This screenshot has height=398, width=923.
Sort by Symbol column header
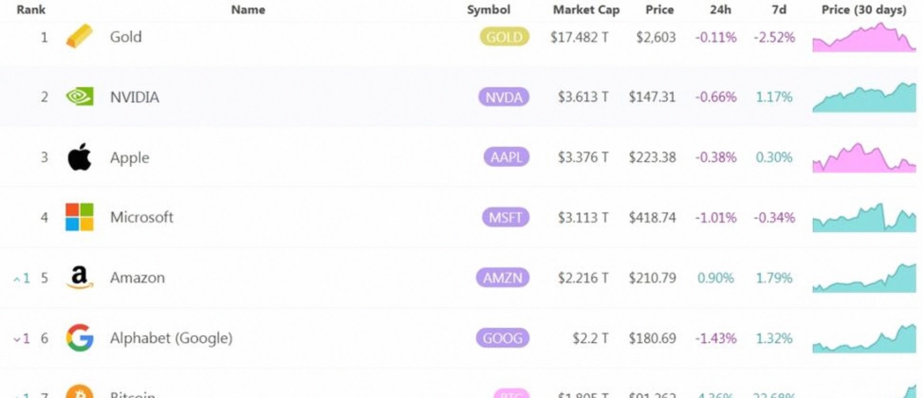coord(489,9)
